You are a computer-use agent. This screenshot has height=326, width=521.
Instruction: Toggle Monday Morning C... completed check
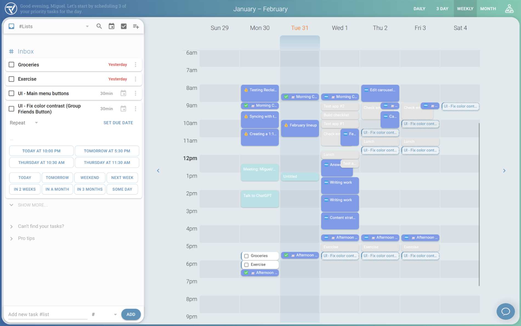246,105
